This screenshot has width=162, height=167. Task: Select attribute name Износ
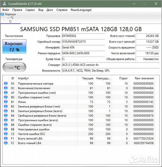(22, 102)
